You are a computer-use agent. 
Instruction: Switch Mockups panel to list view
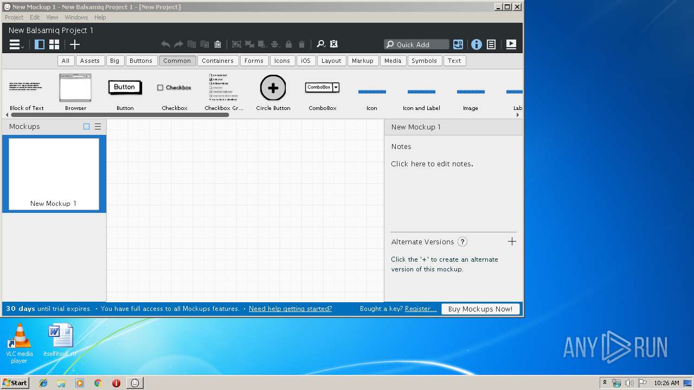[x=98, y=127]
